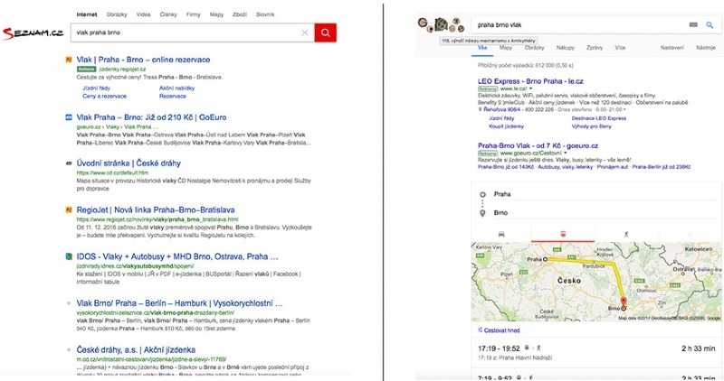Select the transit travel mode icon
This screenshot has height=381, width=724.
563,235
